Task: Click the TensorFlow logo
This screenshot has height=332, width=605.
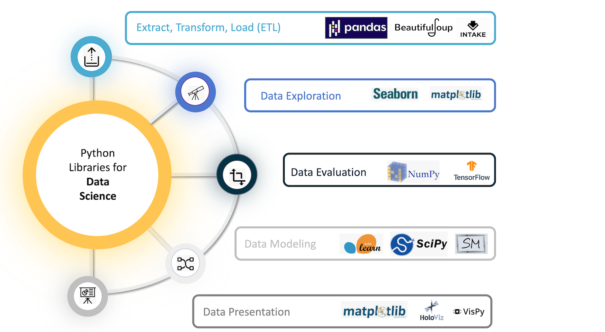Action: (x=471, y=171)
